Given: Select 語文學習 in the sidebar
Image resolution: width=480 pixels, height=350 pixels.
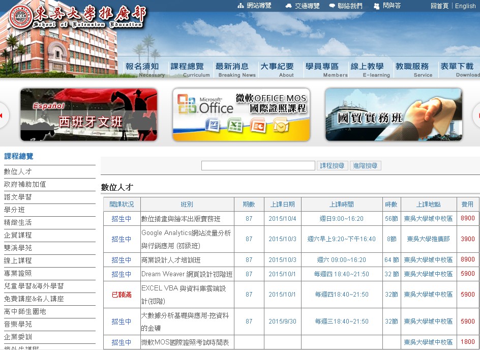Looking at the screenshot, I should (x=18, y=197).
